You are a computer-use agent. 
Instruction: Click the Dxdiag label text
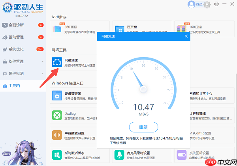[x=70, y=114]
